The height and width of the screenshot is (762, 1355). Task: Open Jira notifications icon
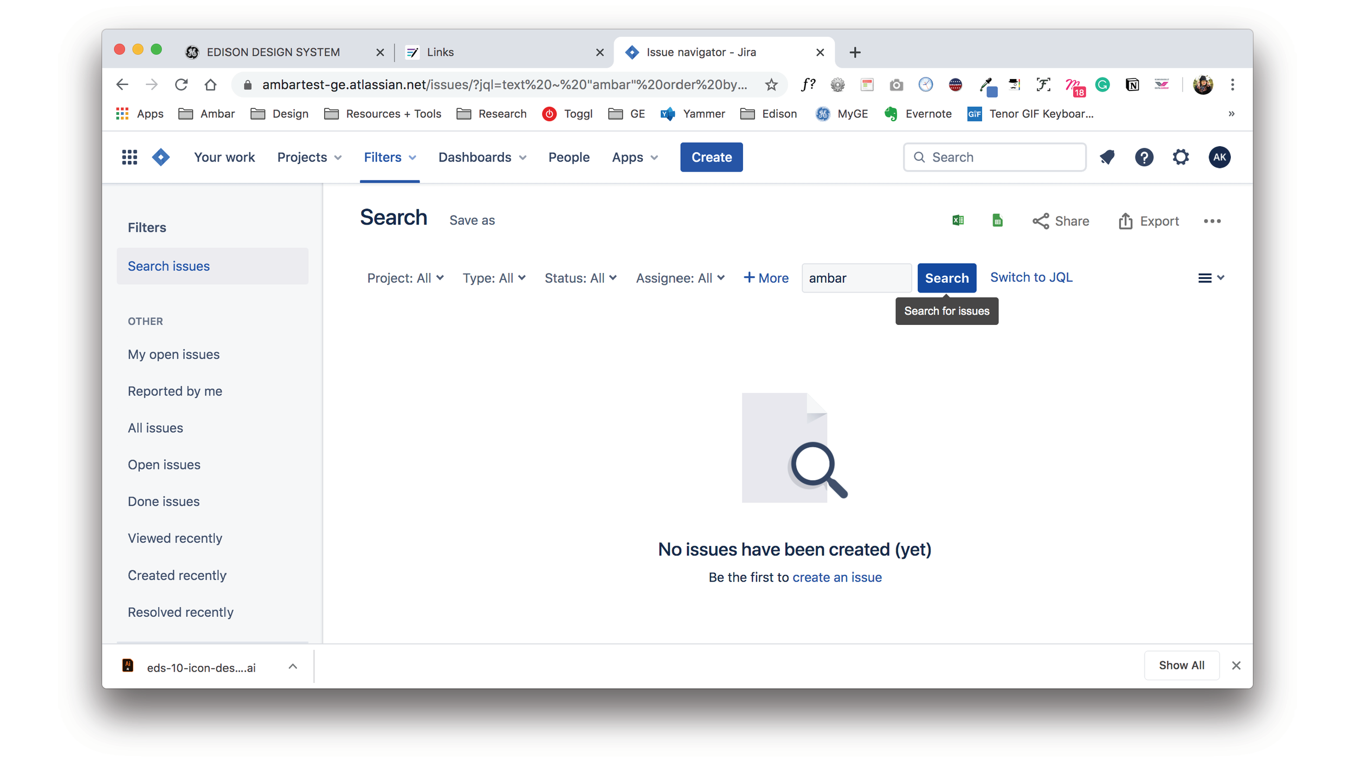(x=1107, y=157)
